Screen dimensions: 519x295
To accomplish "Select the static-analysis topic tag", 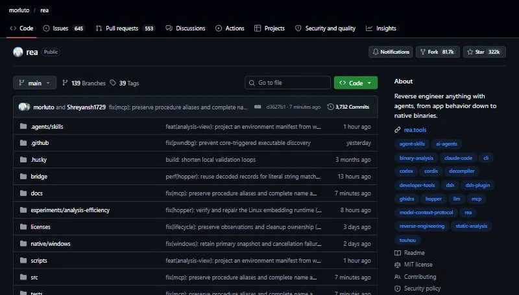I will [471, 226].
